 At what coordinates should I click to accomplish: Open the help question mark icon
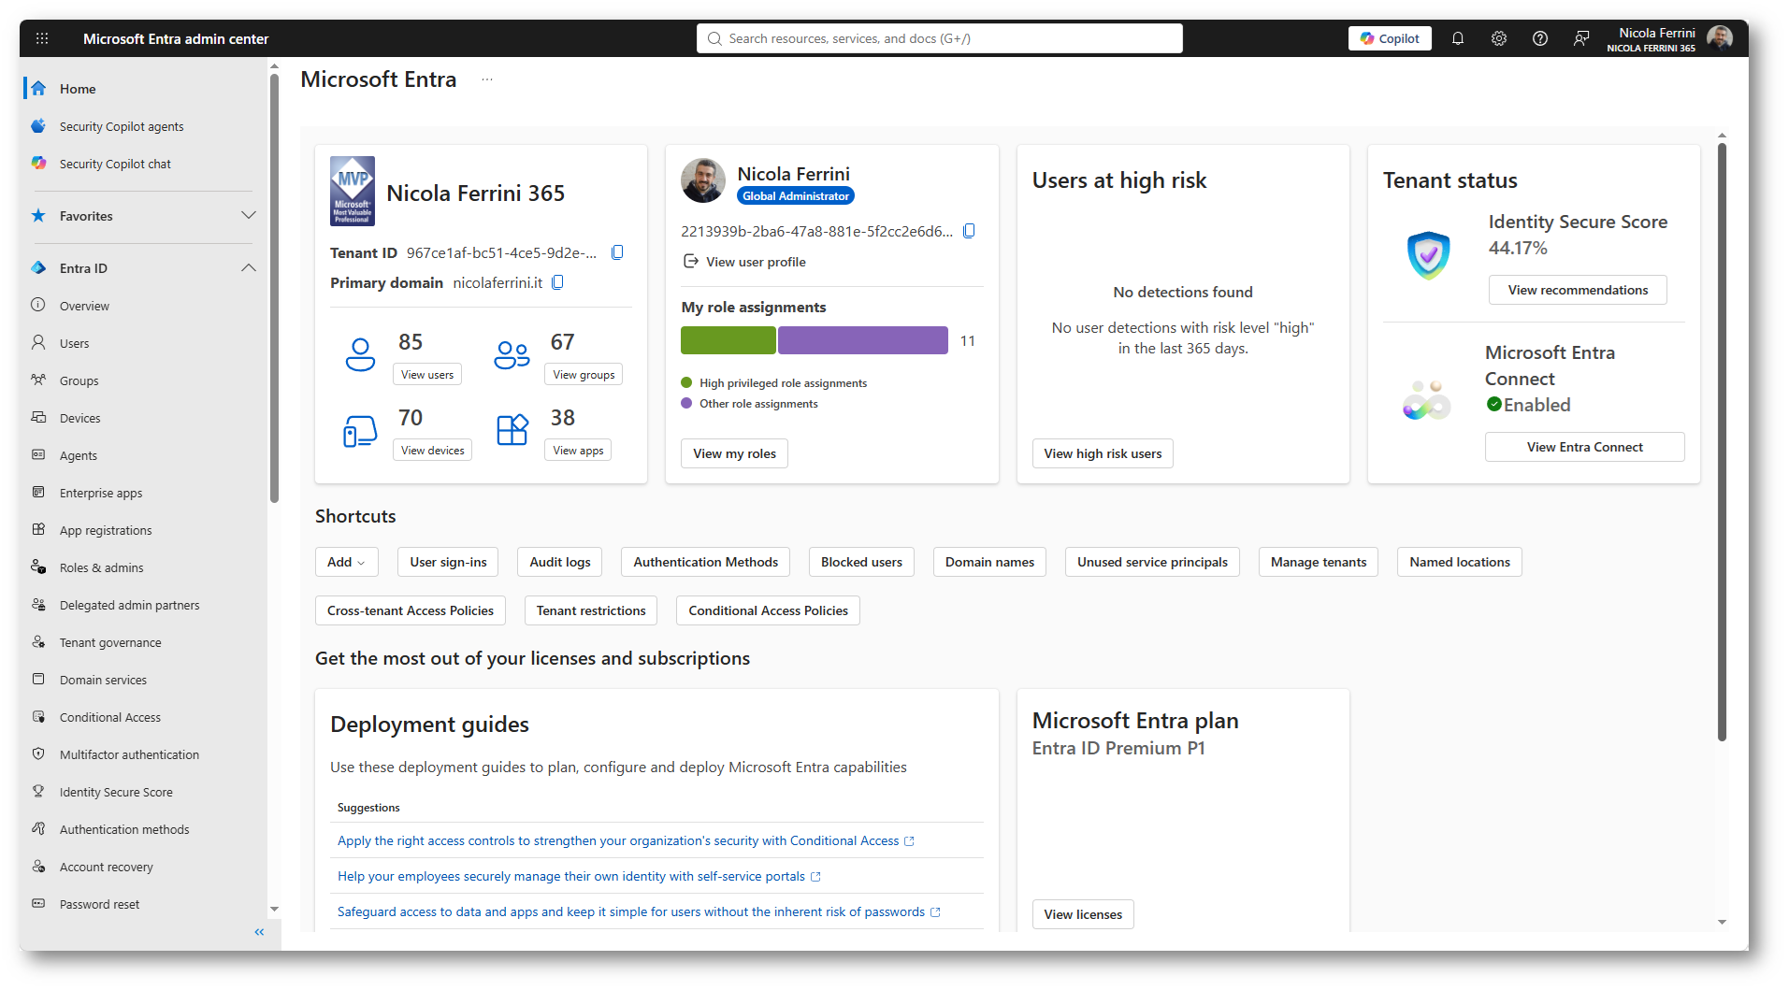(1540, 38)
